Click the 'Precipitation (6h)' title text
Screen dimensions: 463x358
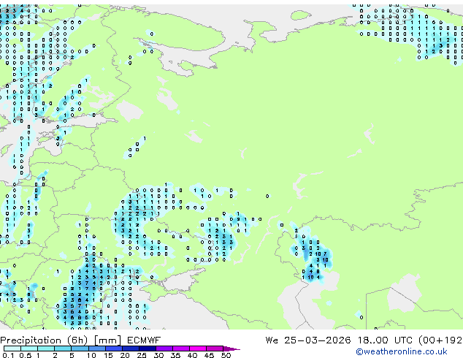(44, 340)
